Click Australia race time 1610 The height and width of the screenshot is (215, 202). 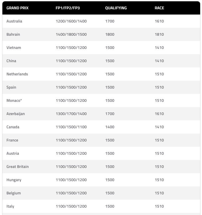point(159,21)
